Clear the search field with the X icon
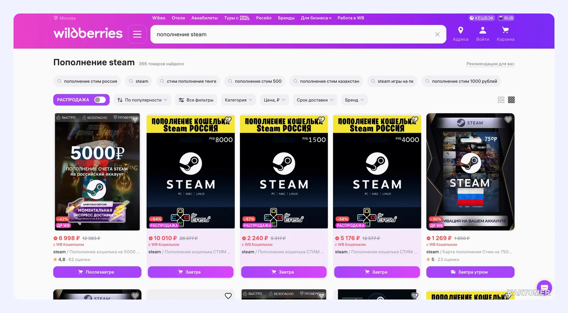The height and width of the screenshot is (313, 568). coord(437,34)
